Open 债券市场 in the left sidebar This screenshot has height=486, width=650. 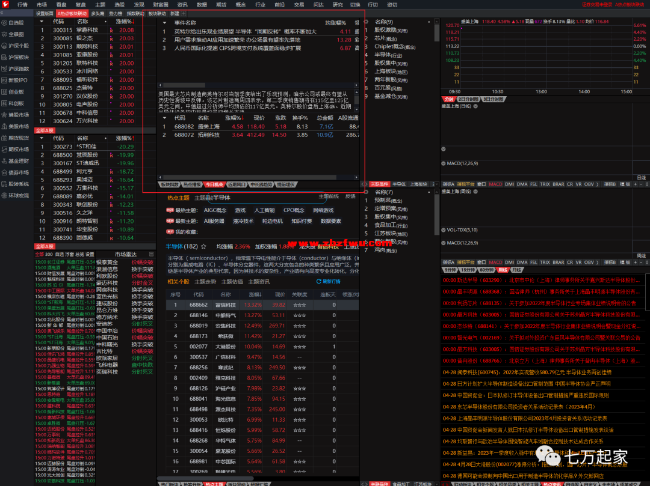[16, 172]
